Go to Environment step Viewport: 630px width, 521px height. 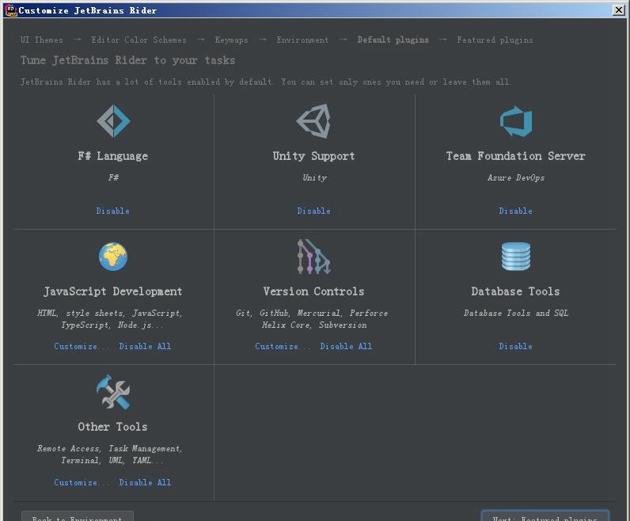302,40
